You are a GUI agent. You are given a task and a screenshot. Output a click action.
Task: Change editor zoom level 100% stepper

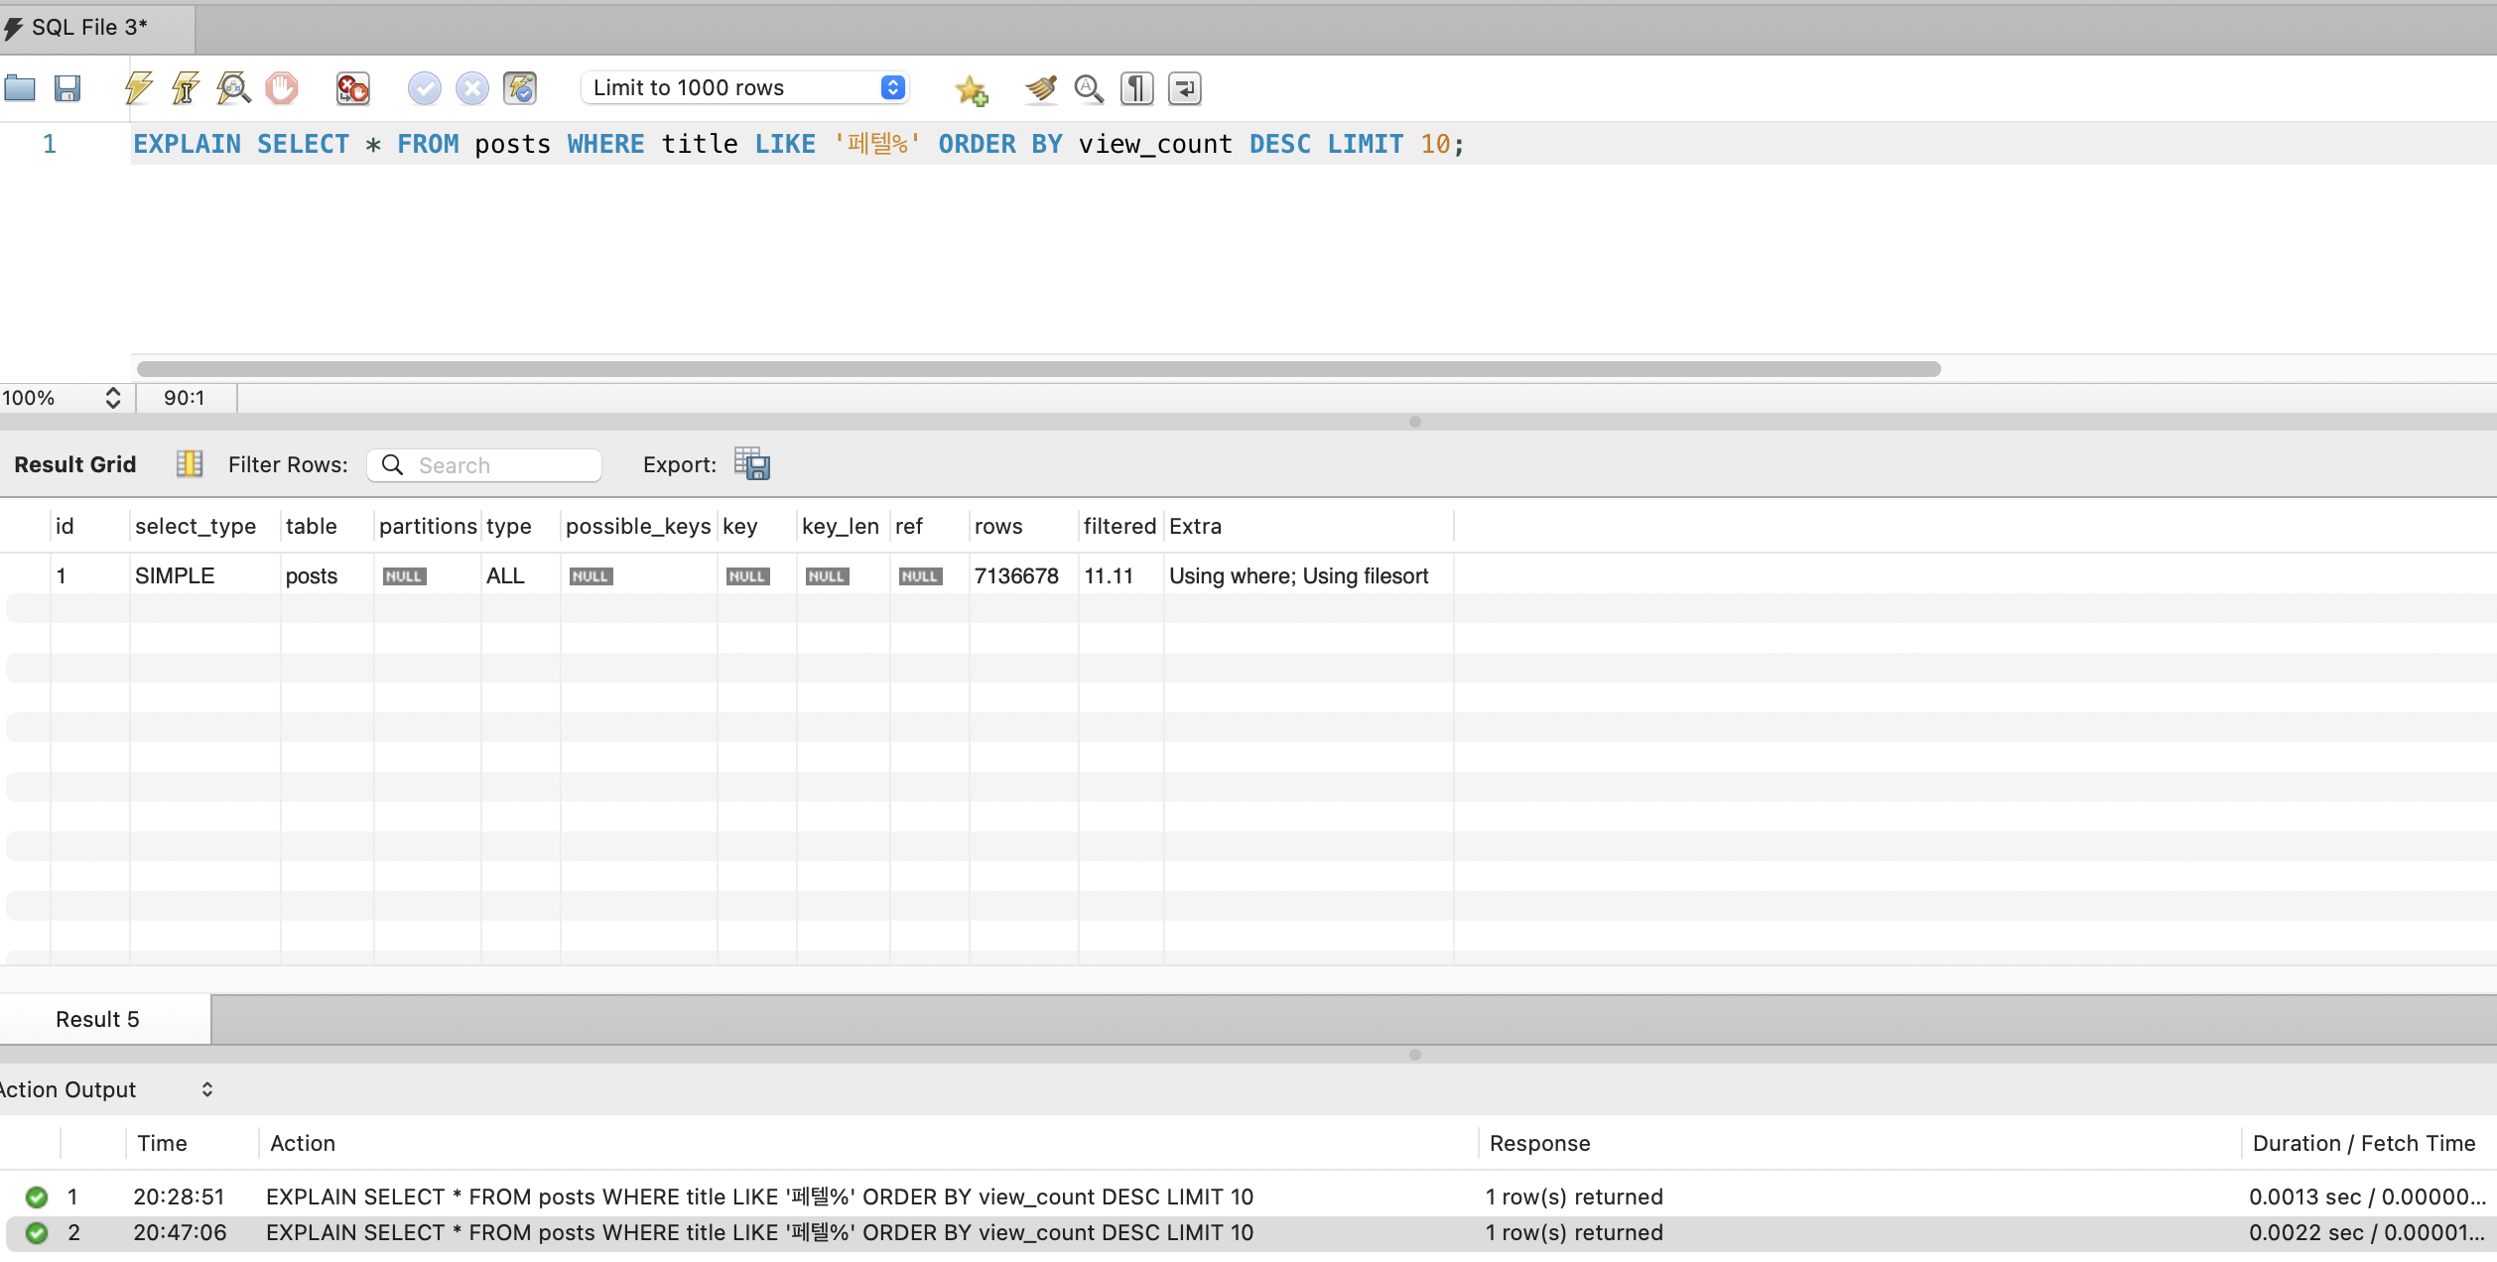(x=112, y=398)
